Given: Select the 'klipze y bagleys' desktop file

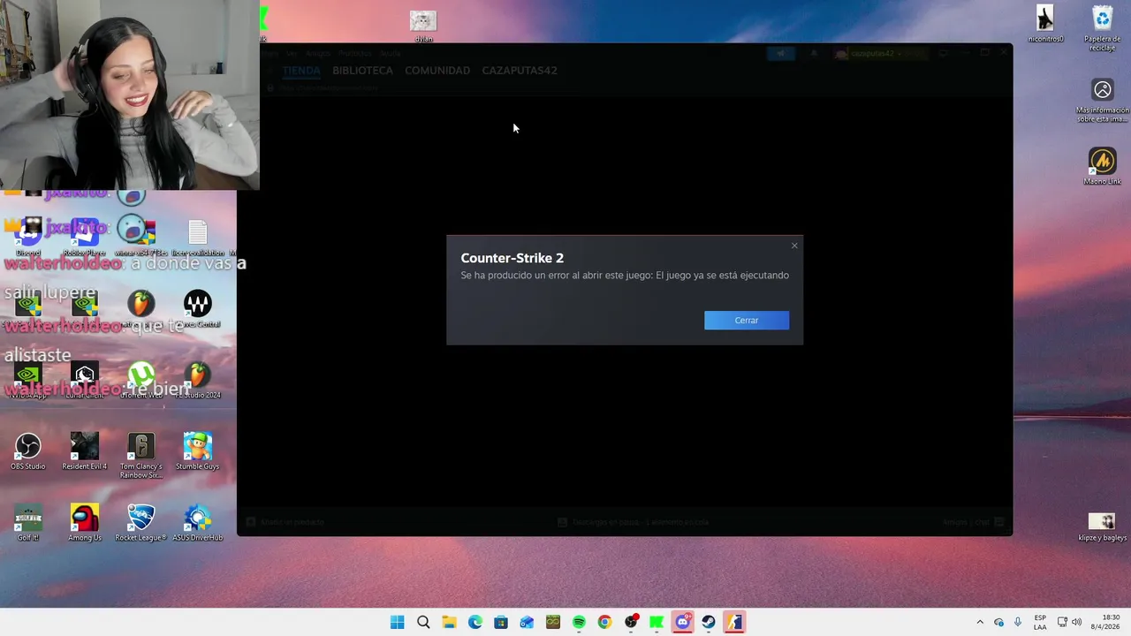Looking at the screenshot, I should point(1103,526).
